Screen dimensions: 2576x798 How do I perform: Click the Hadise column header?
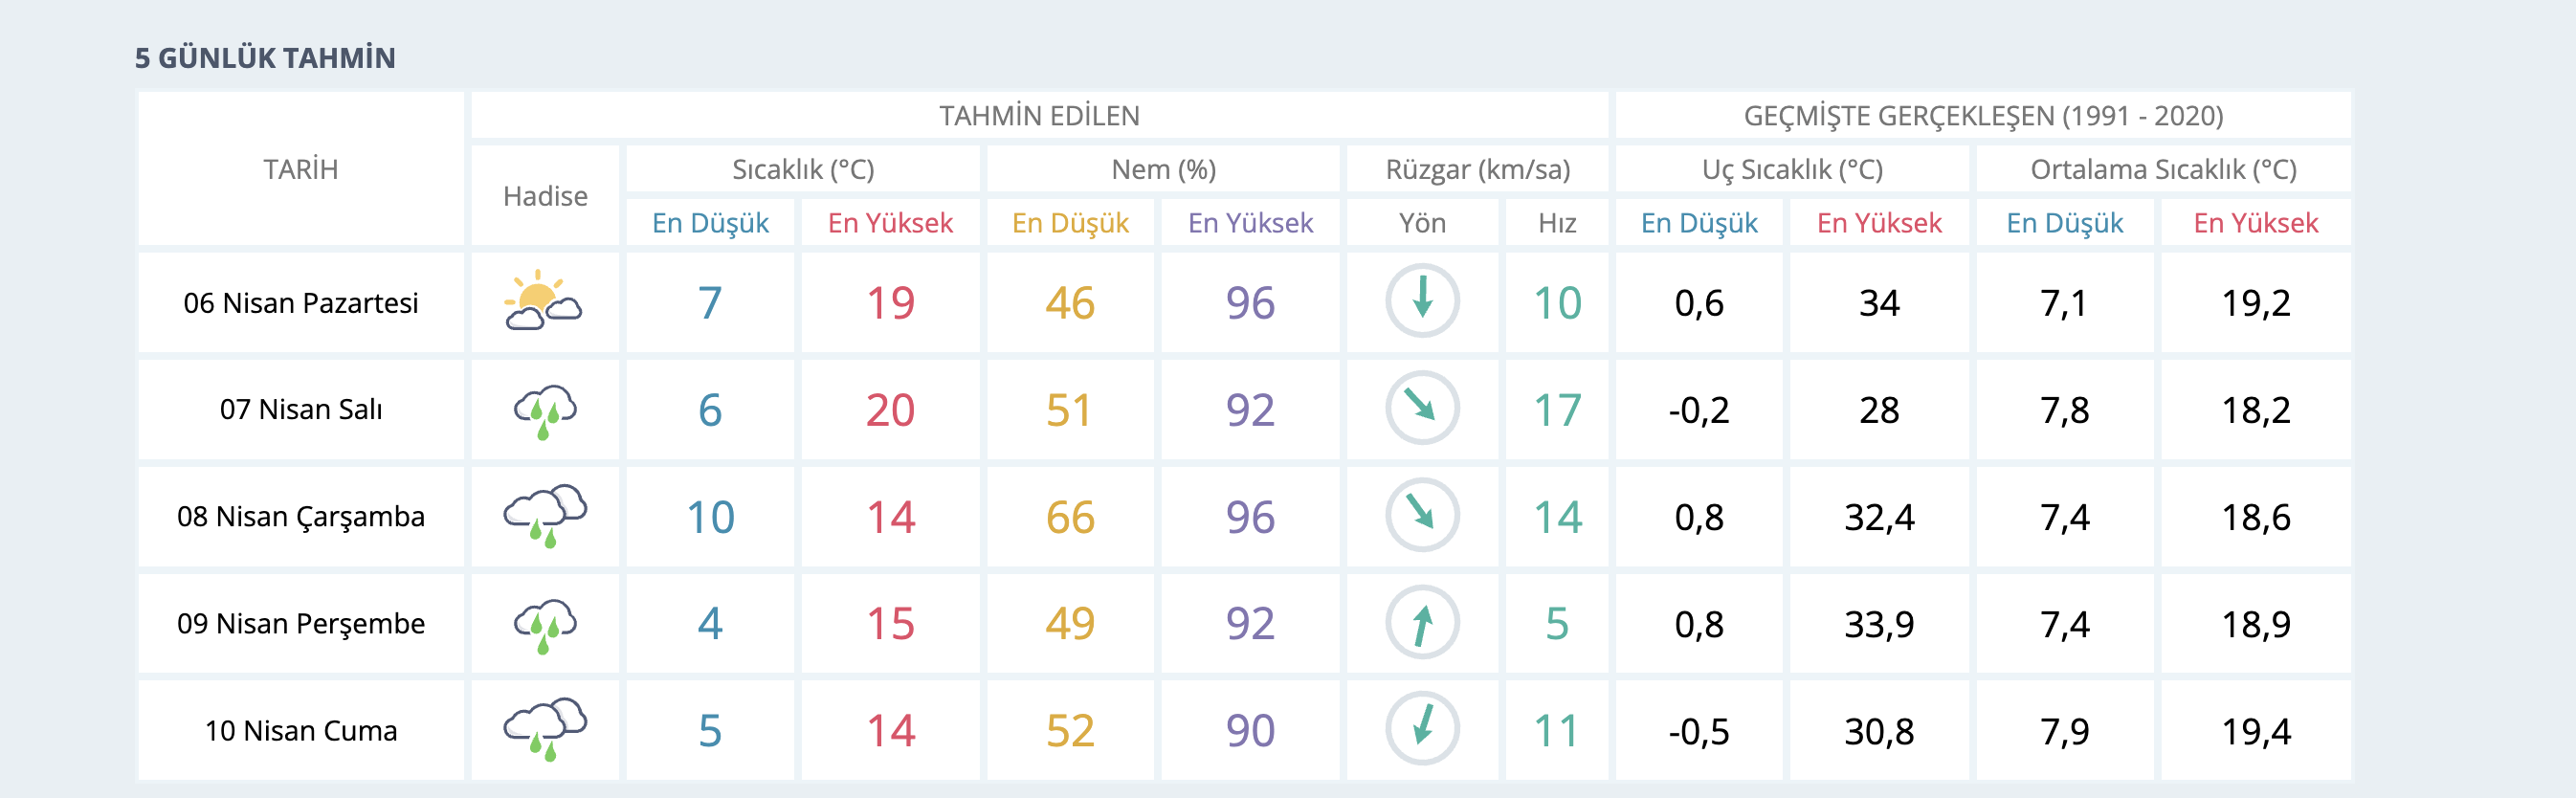tap(545, 196)
